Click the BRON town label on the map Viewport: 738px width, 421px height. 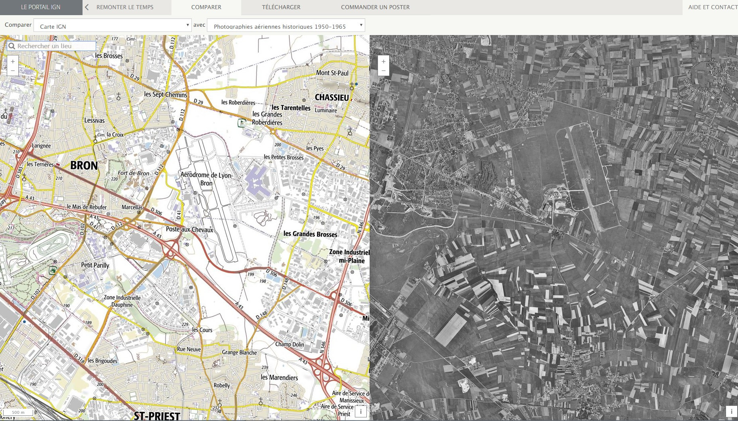(84, 166)
